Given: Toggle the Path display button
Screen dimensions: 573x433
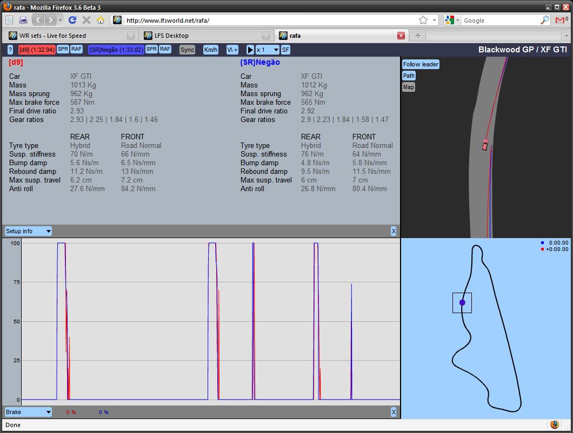Looking at the screenshot, I should 409,76.
